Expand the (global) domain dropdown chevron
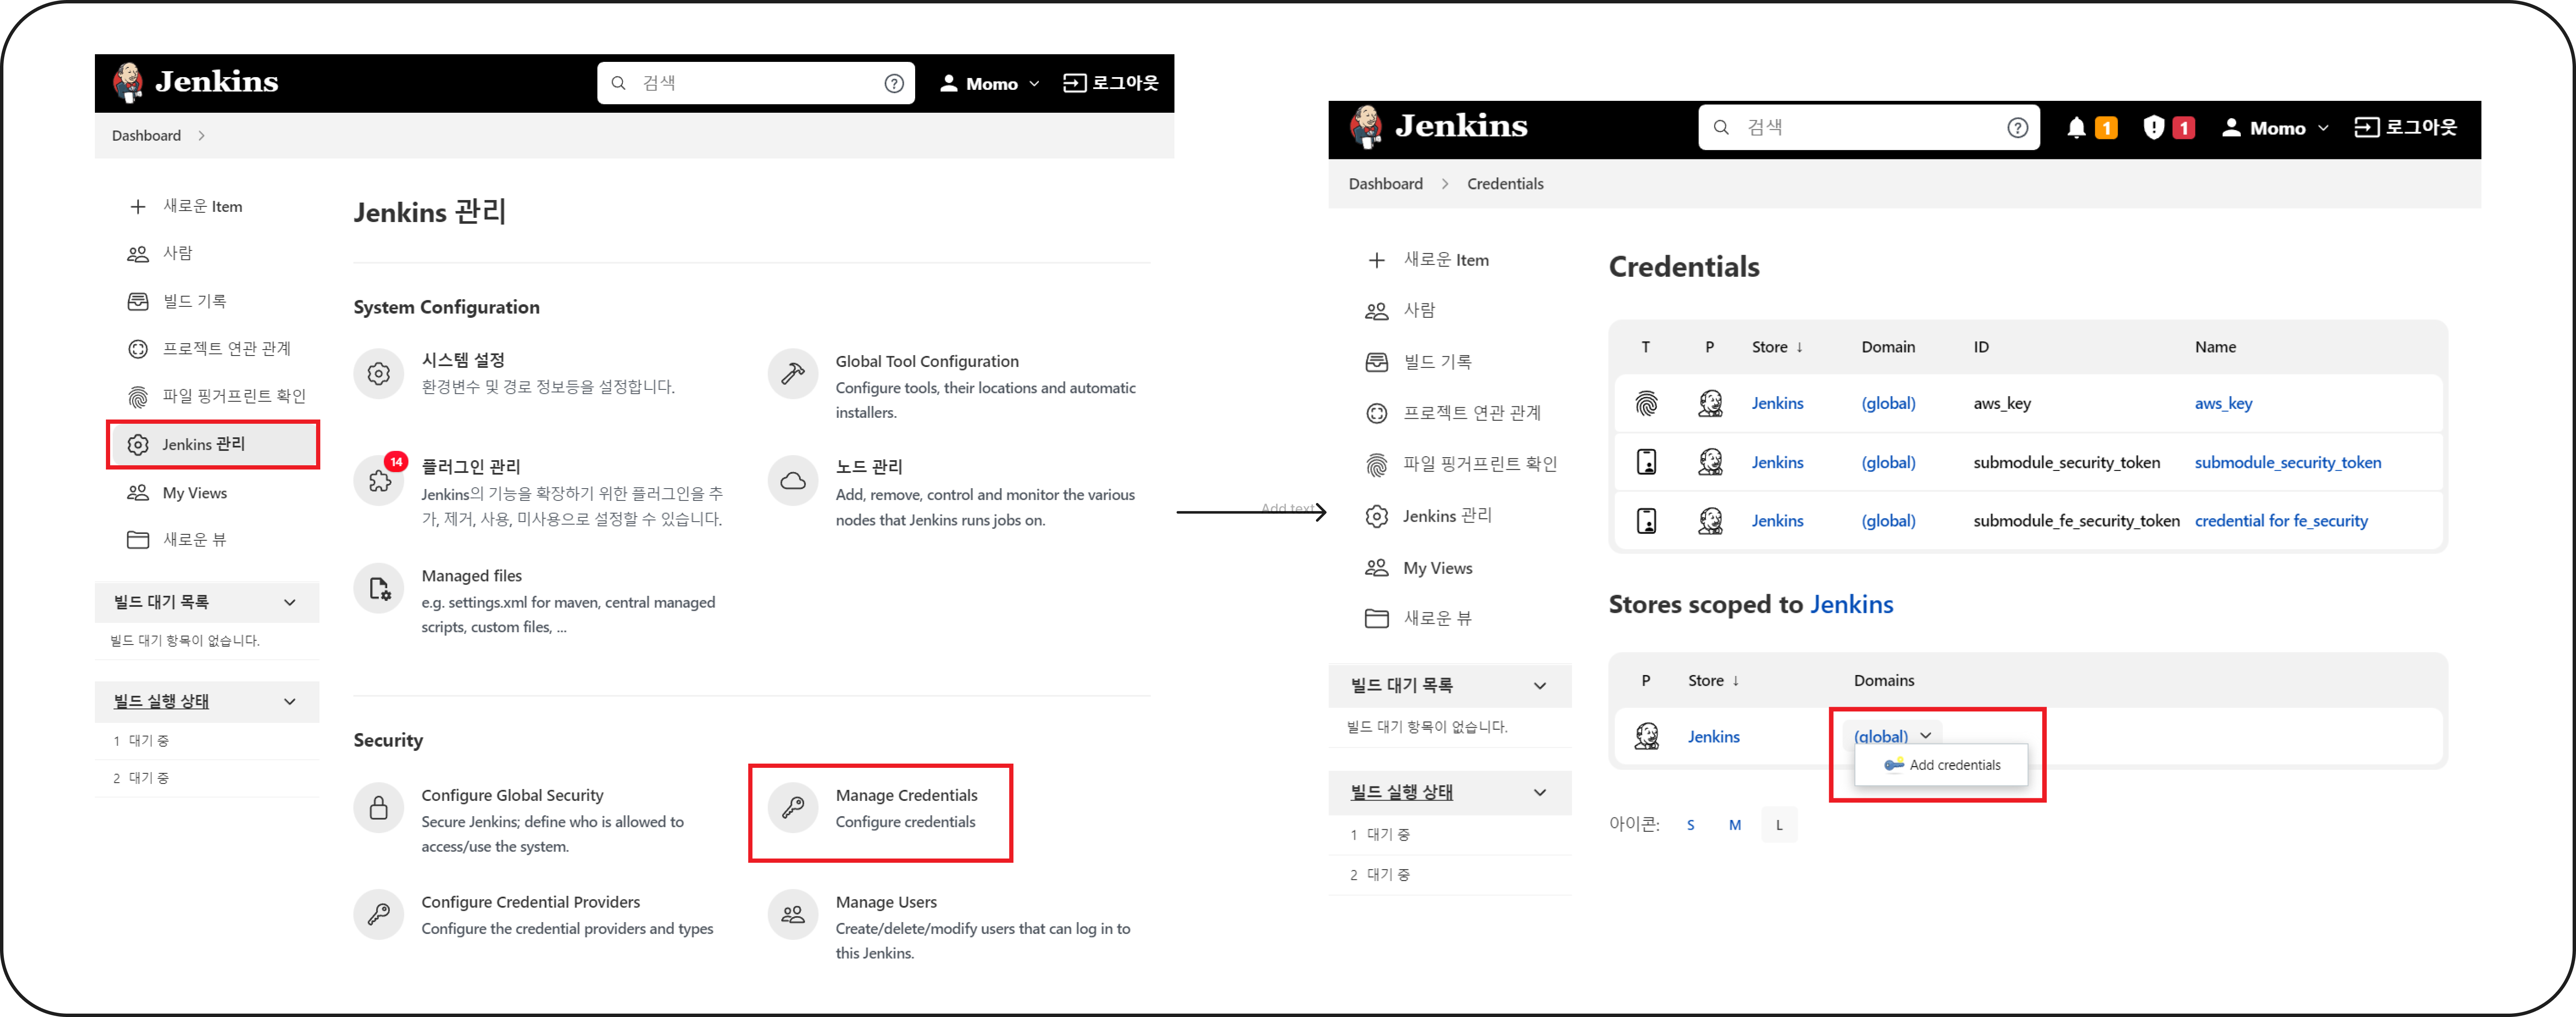This screenshot has height=1017, width=2576. [x=1925, y=735]
